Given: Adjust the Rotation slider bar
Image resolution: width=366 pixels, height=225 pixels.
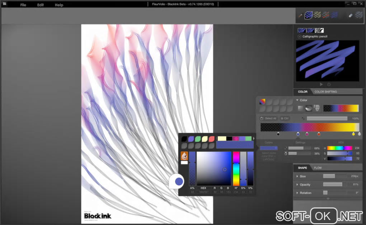Looking at the screenshot, I should pyautogui.click(x=335, y=193).
